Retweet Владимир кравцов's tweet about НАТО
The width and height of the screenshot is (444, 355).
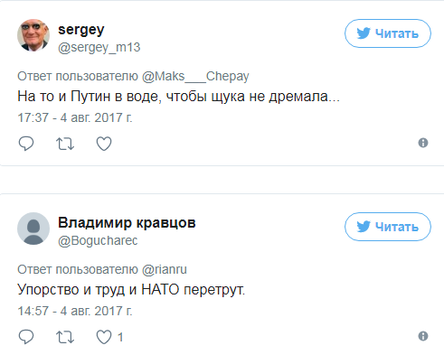point(65,337)
